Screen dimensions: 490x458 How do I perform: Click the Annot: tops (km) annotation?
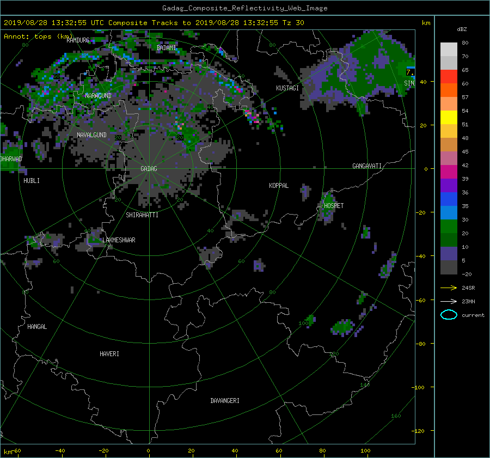coord(38,36)
